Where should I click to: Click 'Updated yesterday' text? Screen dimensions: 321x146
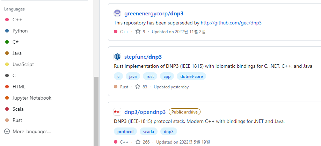171,87
